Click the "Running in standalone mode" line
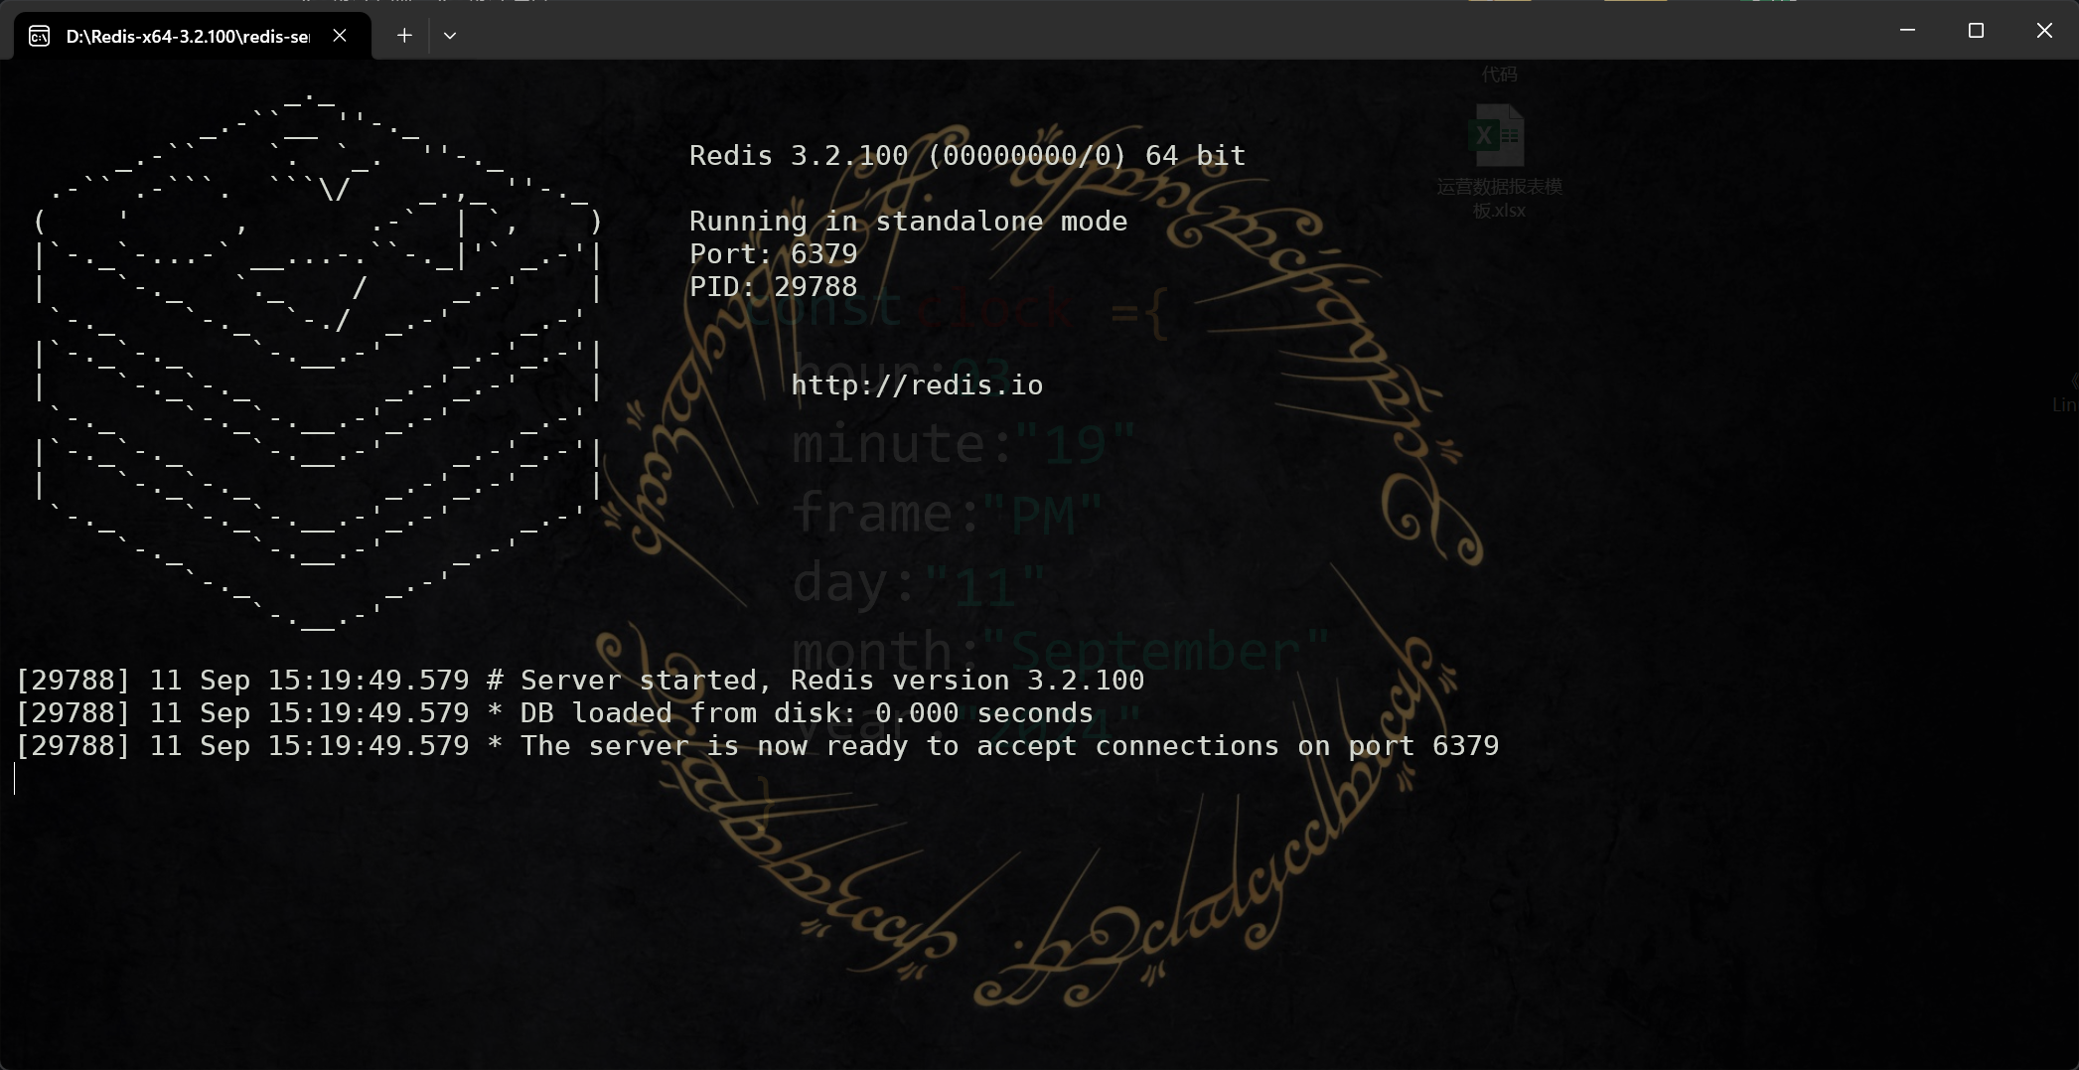 pyautogui.click(x=908, y=222)
